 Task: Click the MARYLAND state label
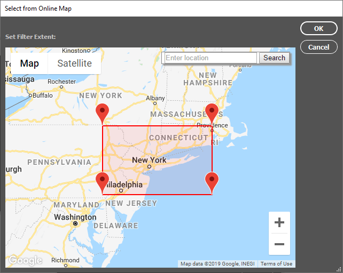[76, 205]
